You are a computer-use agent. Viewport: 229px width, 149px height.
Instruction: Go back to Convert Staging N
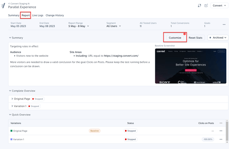click(x=19, y=3)
